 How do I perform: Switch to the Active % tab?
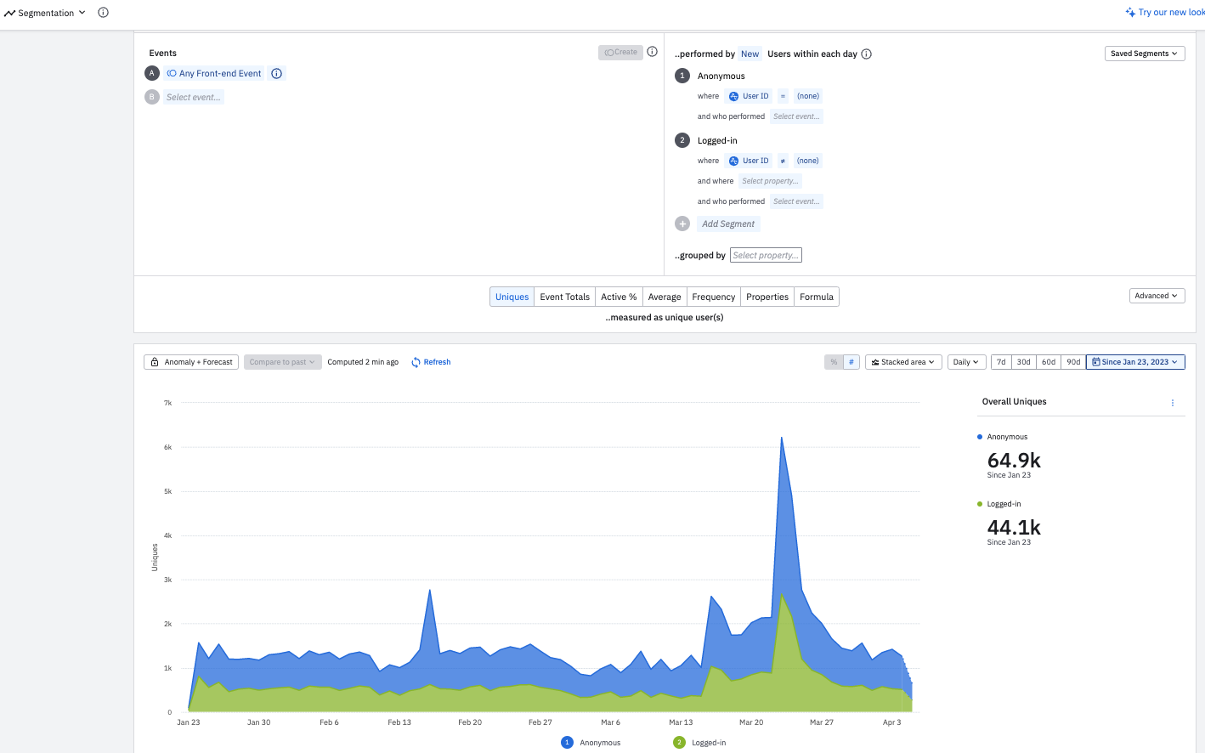(x=619, y=297)
